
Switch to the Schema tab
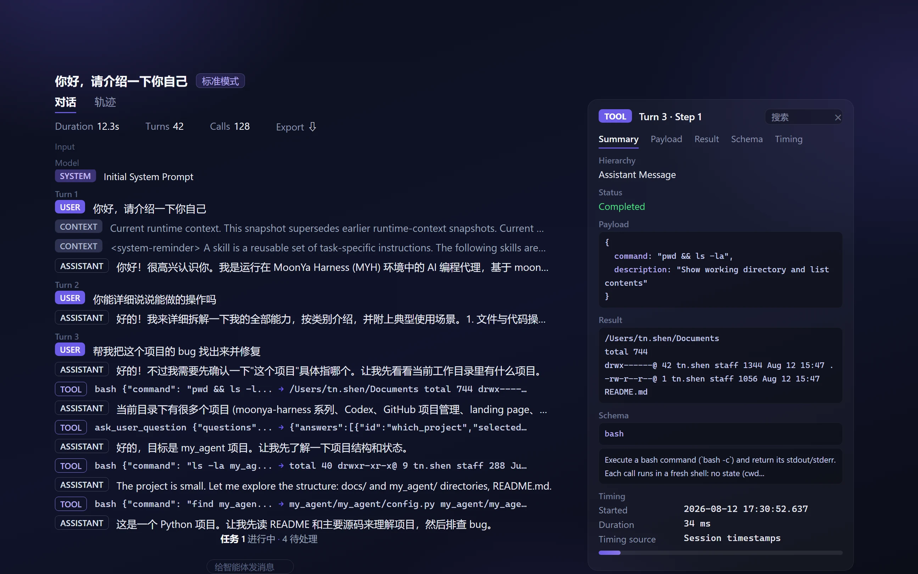point(746,139)
